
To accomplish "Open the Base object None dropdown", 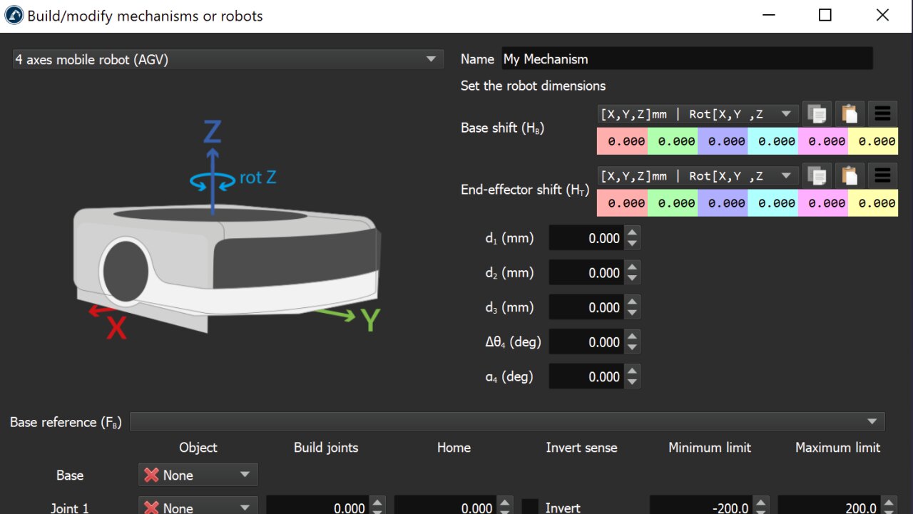I will [x=198, y=475].
